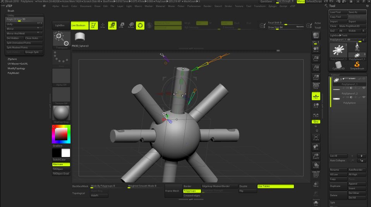Select the PM3D_Sphere3 mesh thumbnail

[80, 37]
